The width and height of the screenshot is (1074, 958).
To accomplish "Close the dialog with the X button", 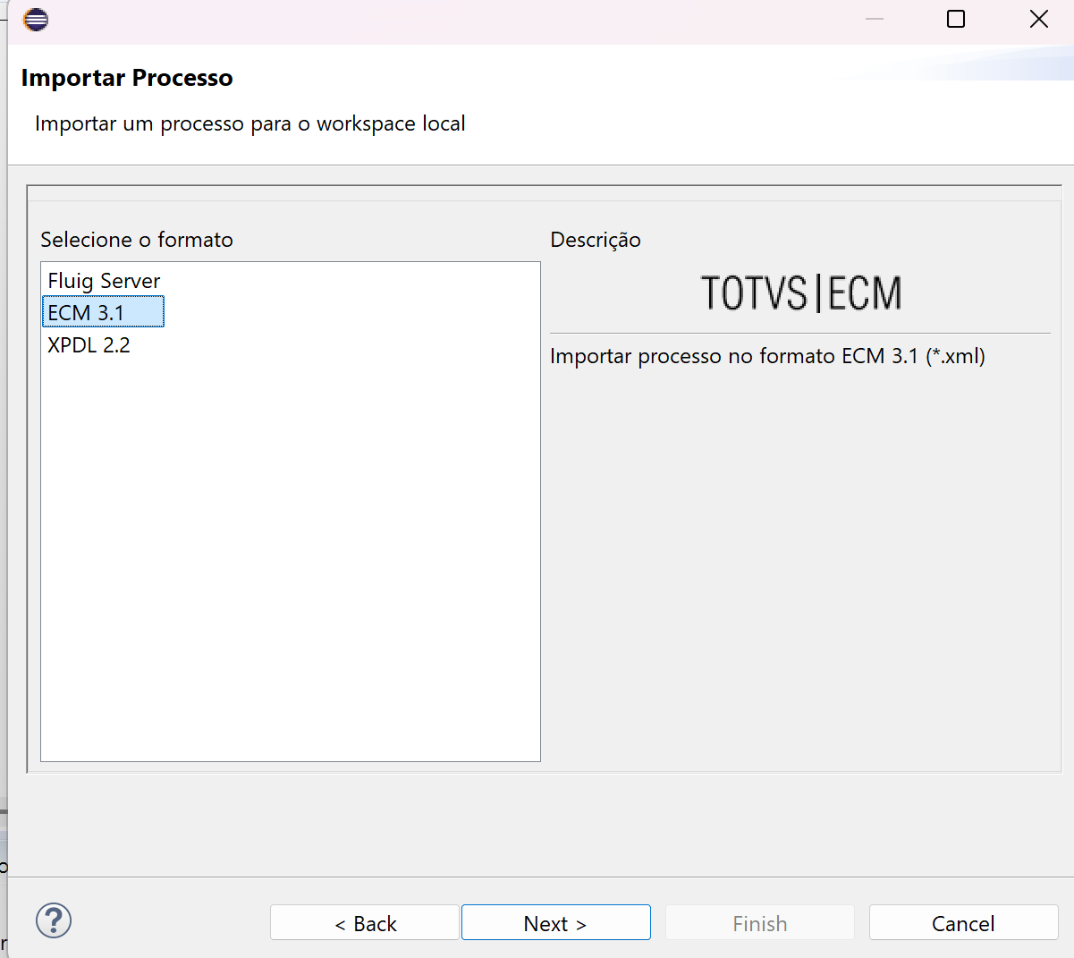I will click(1038, 19).
